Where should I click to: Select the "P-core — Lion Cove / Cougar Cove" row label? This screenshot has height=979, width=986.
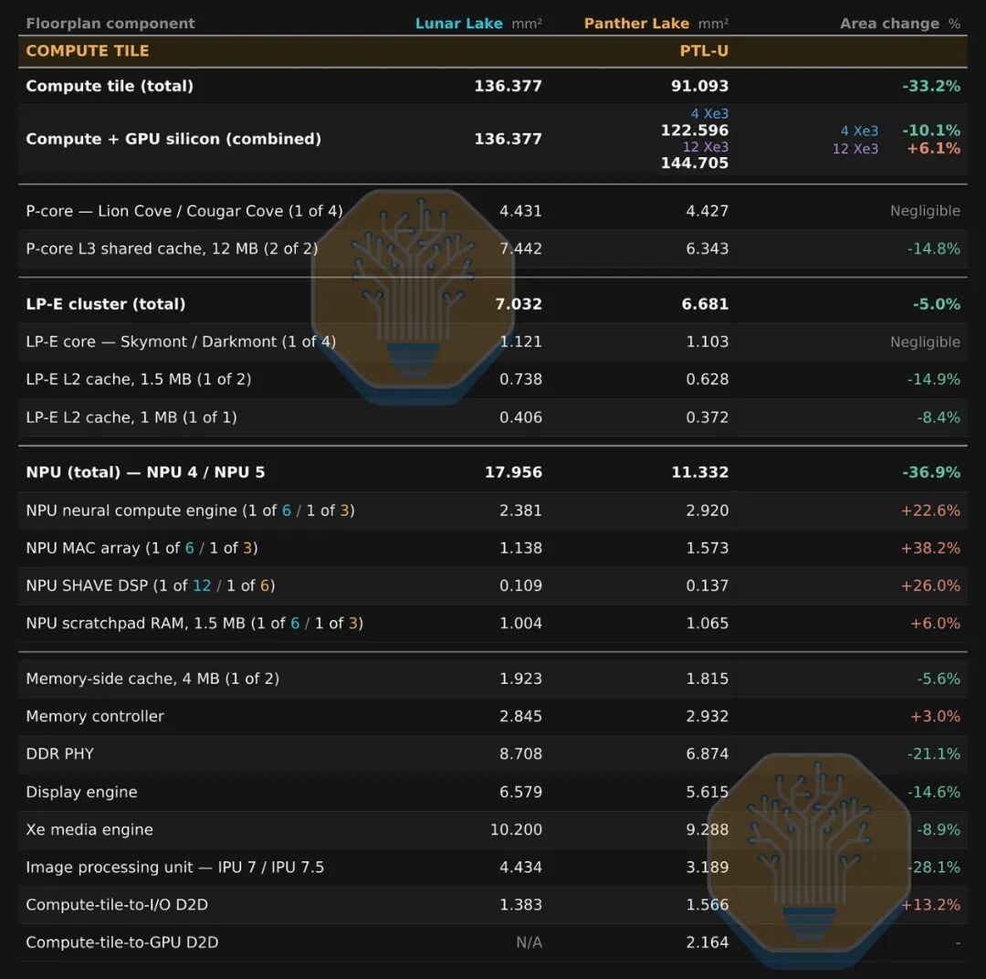[x=184, y=211]
